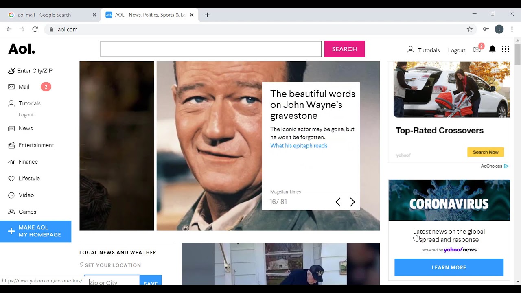Open 'What his epitaph reads' link
Image resolution: width=521 pixels, height=293 pixels.
coord(299,146)
